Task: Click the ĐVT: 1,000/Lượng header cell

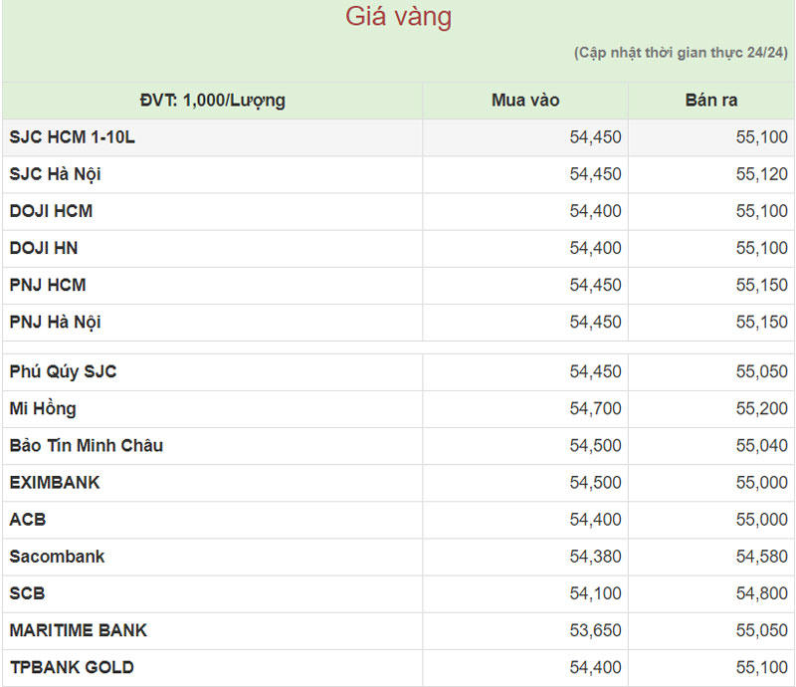Action: pos(212,101)
